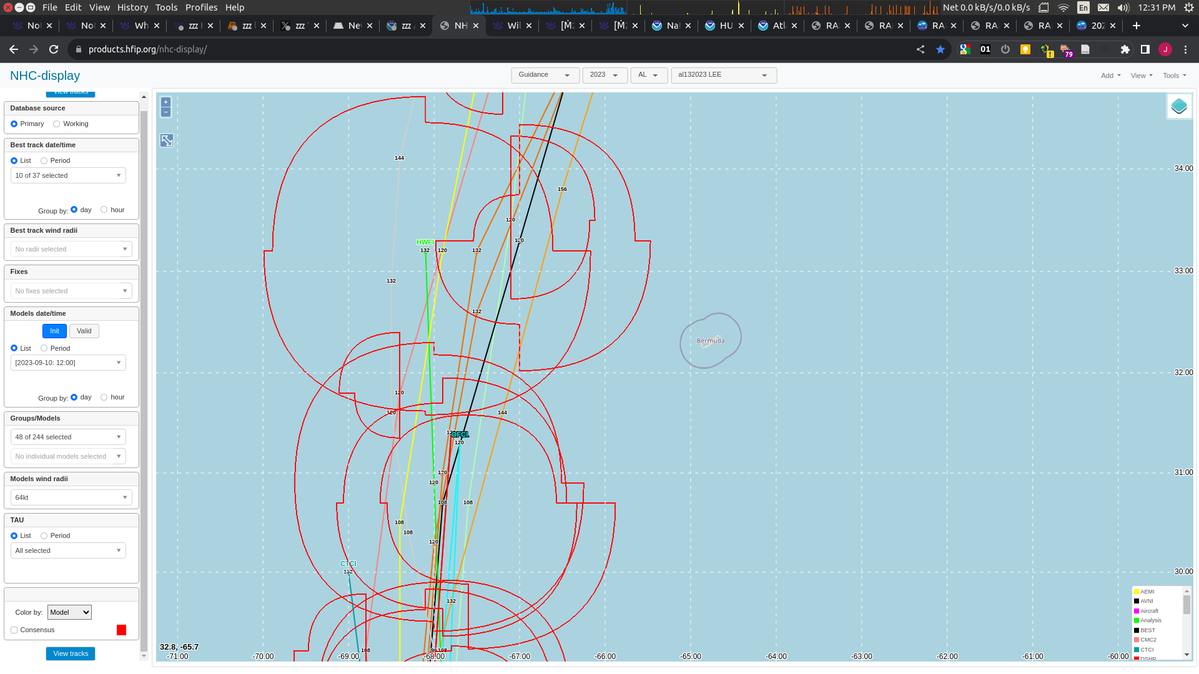Image resolution: width=1199 pixels, height=674 pixels.
Task: Open system Wi-Fi indicator
Action: [x=1063, y=7]
